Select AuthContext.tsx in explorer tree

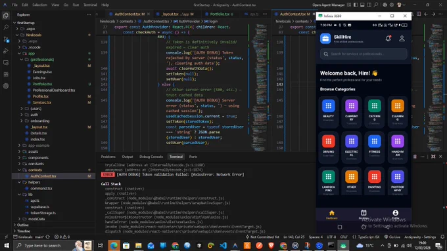(43, 176)
